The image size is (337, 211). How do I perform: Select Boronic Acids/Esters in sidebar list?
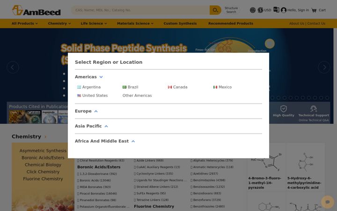43,158
